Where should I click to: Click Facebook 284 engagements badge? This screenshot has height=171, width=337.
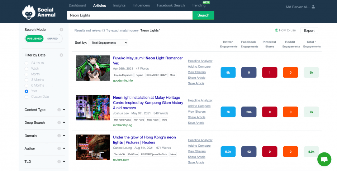(x=249, y=112)
